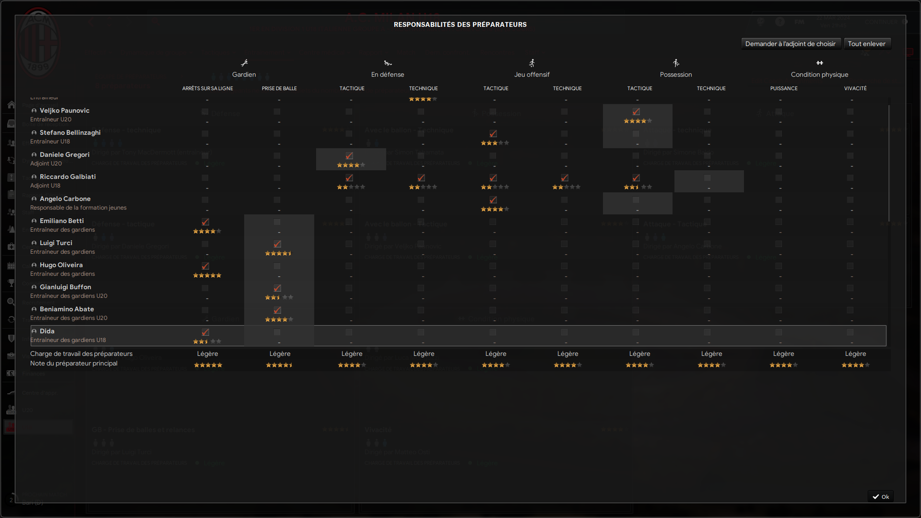Image resolution: width=921 pixels, height=518 pixels.
Task: Click the Gardien goalkeeper category icon
Action: click(x=244, y=63)
